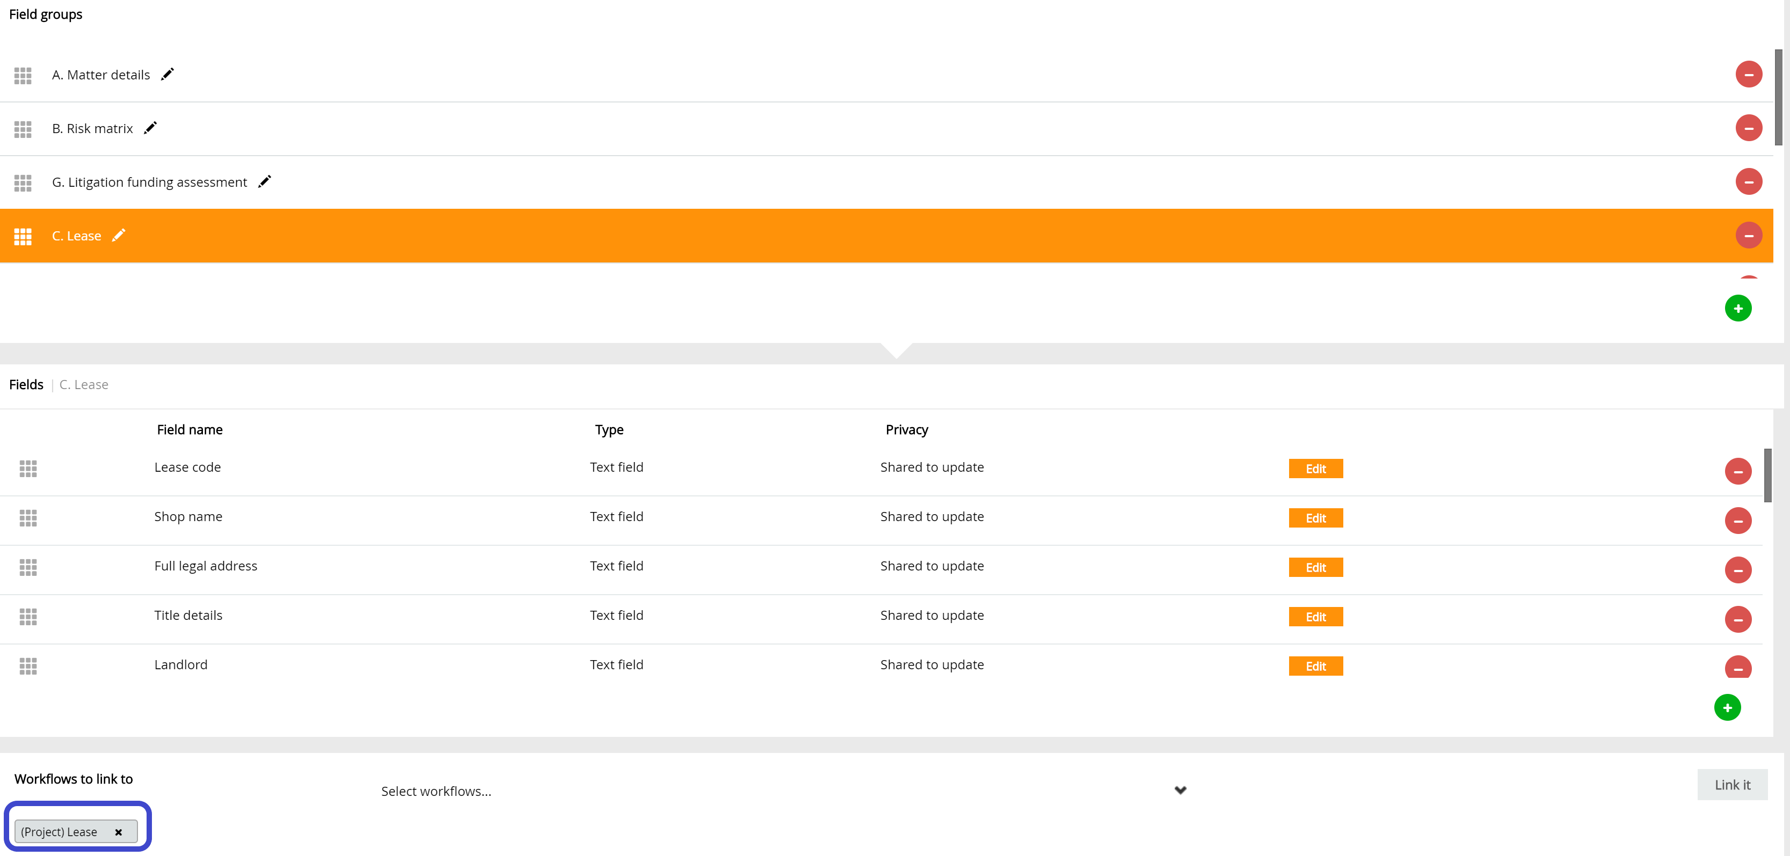
Task: Add a new field to C. Lease
Action: 1728,708
